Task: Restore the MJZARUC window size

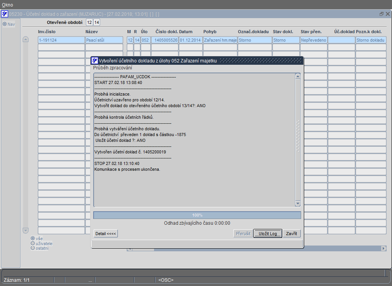Action: (382, 14)
